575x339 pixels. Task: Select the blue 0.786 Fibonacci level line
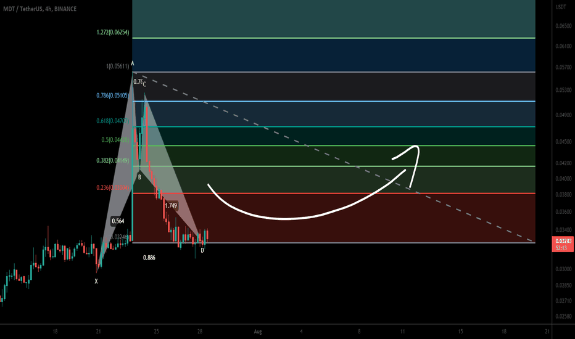(334, 101)
